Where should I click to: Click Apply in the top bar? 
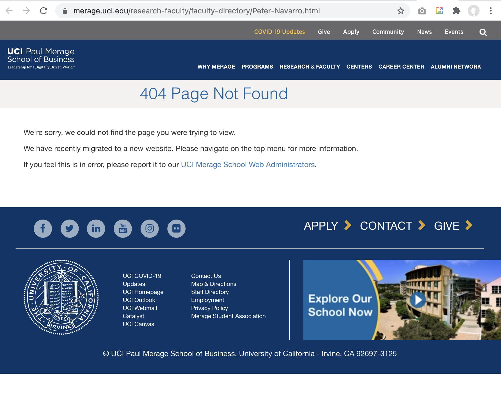(x=351, y=32)
